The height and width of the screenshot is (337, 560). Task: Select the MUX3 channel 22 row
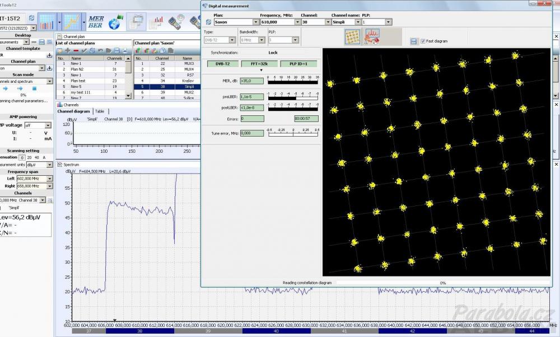tap(167, 64)
